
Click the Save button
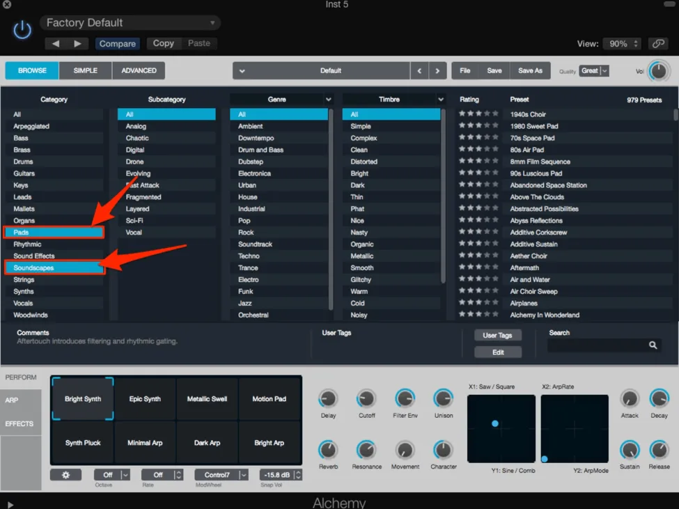[x=494, y=70]
